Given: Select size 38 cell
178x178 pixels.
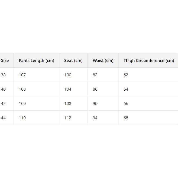Looking at the screenshot, I should [x=4, y=75].
